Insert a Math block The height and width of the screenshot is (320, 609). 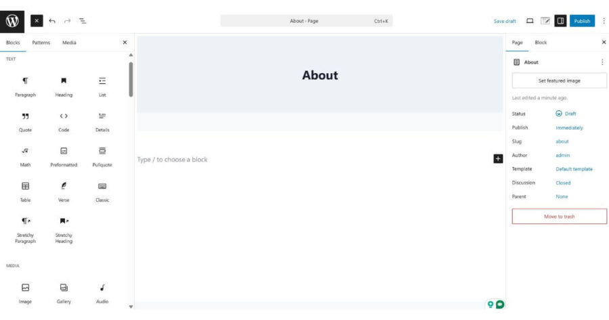point(25,157)
